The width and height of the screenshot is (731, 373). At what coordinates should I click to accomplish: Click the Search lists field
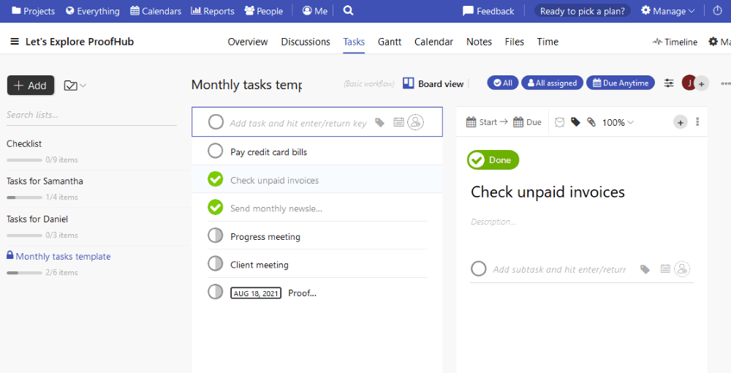(91, 115)
